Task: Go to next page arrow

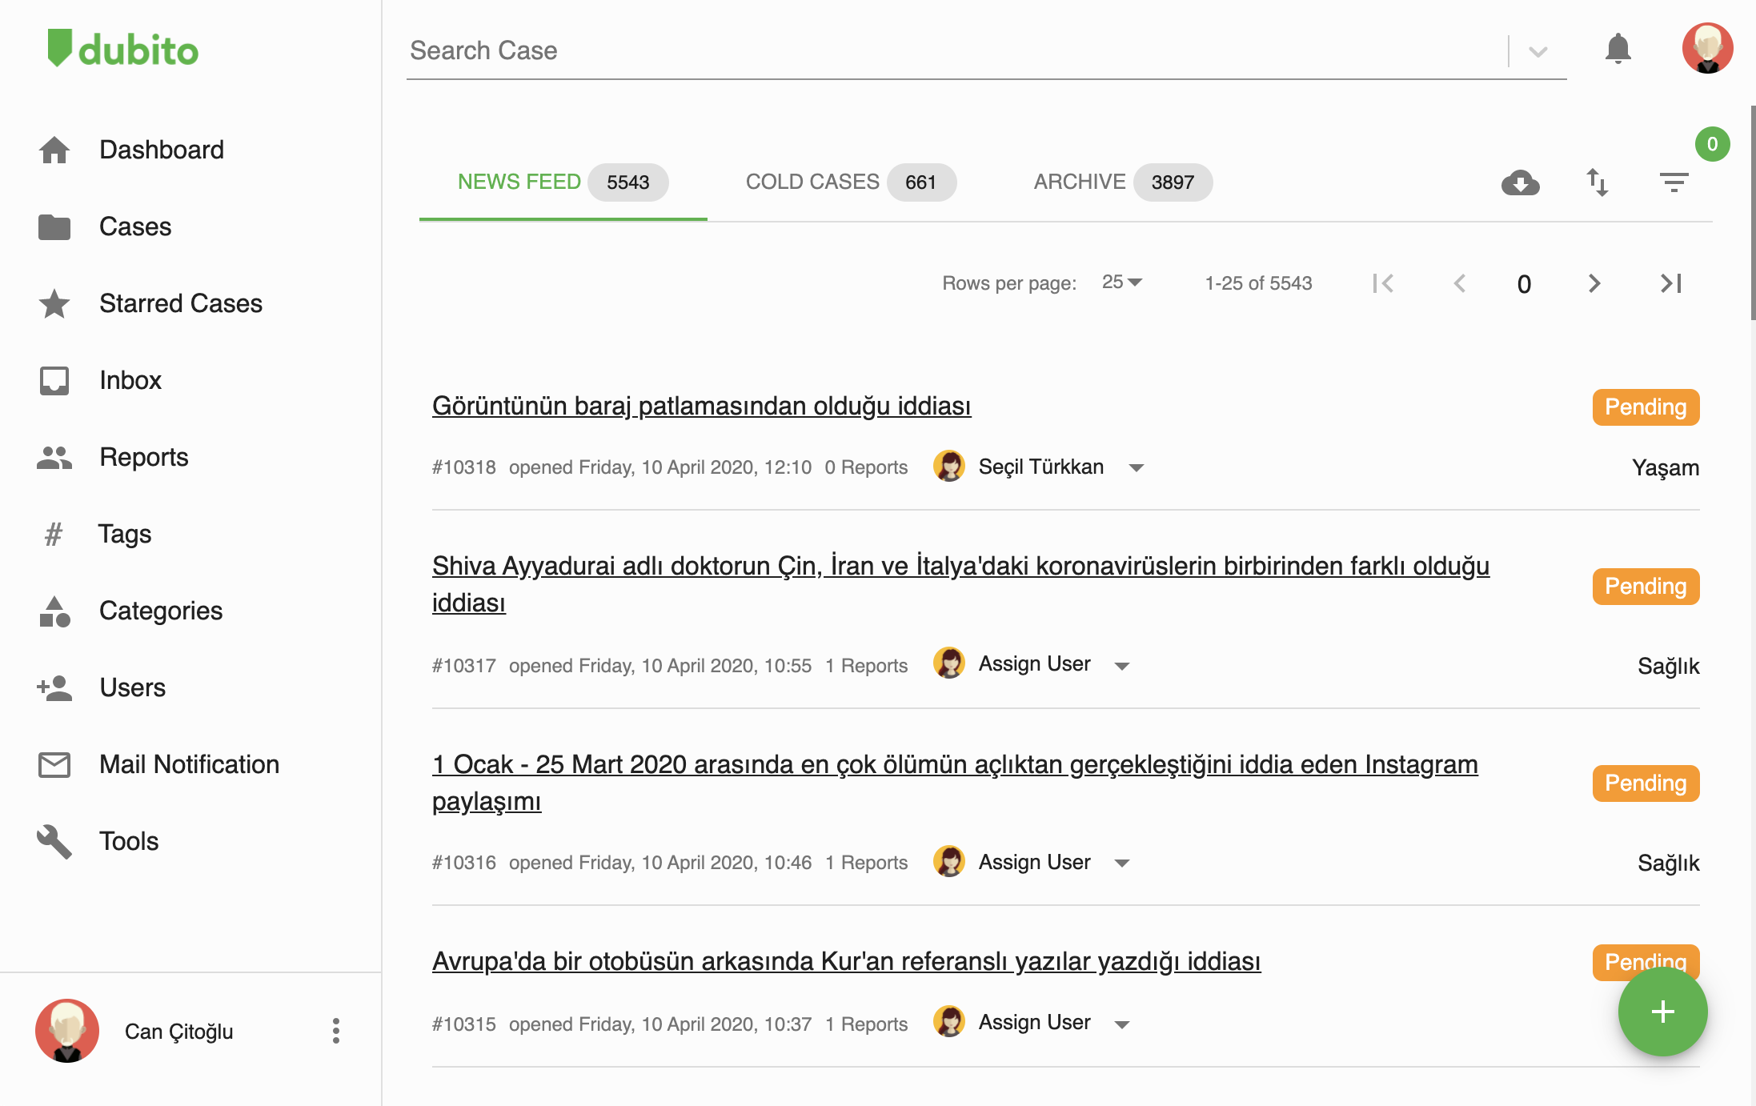Action: [1594, 283]
